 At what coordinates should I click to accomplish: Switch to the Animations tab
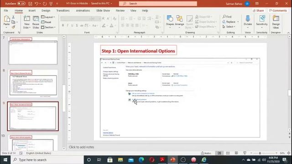pos(83,10)
